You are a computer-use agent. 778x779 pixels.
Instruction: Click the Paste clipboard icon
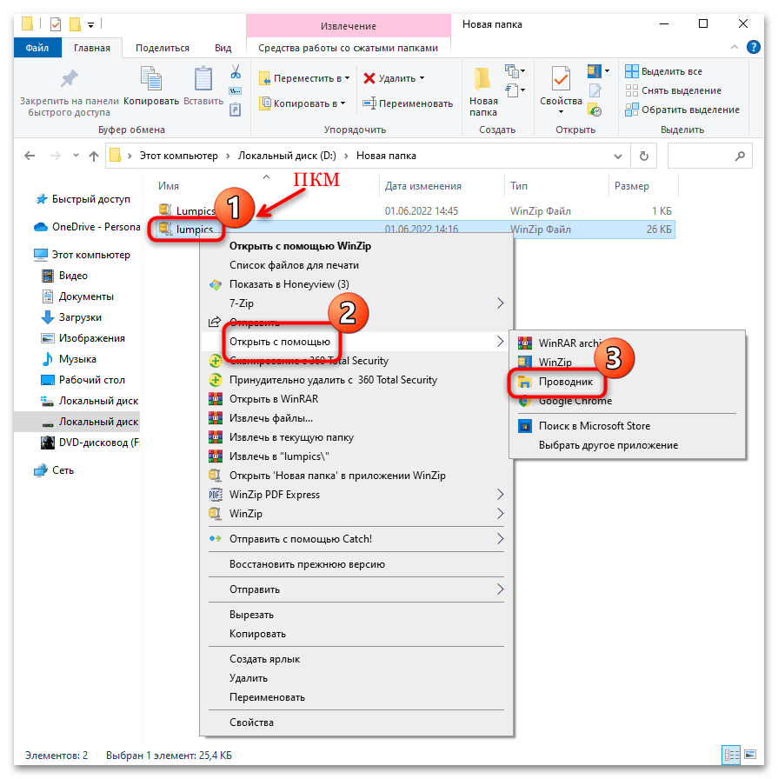(203, 81)
